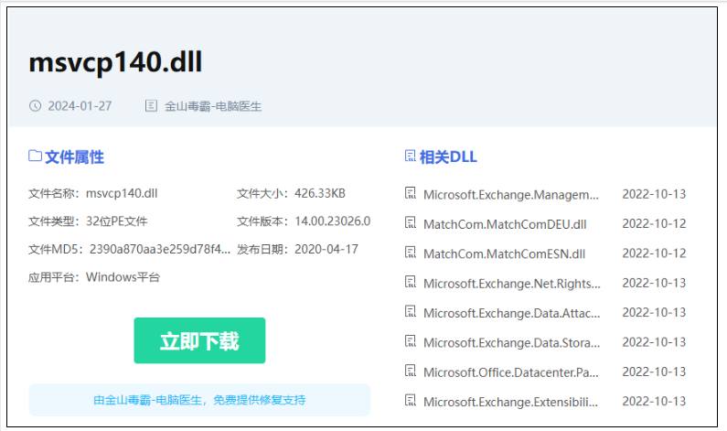
Task: Click the document icon before 金山毒霸-电脑医生
Action: (151, 106)
